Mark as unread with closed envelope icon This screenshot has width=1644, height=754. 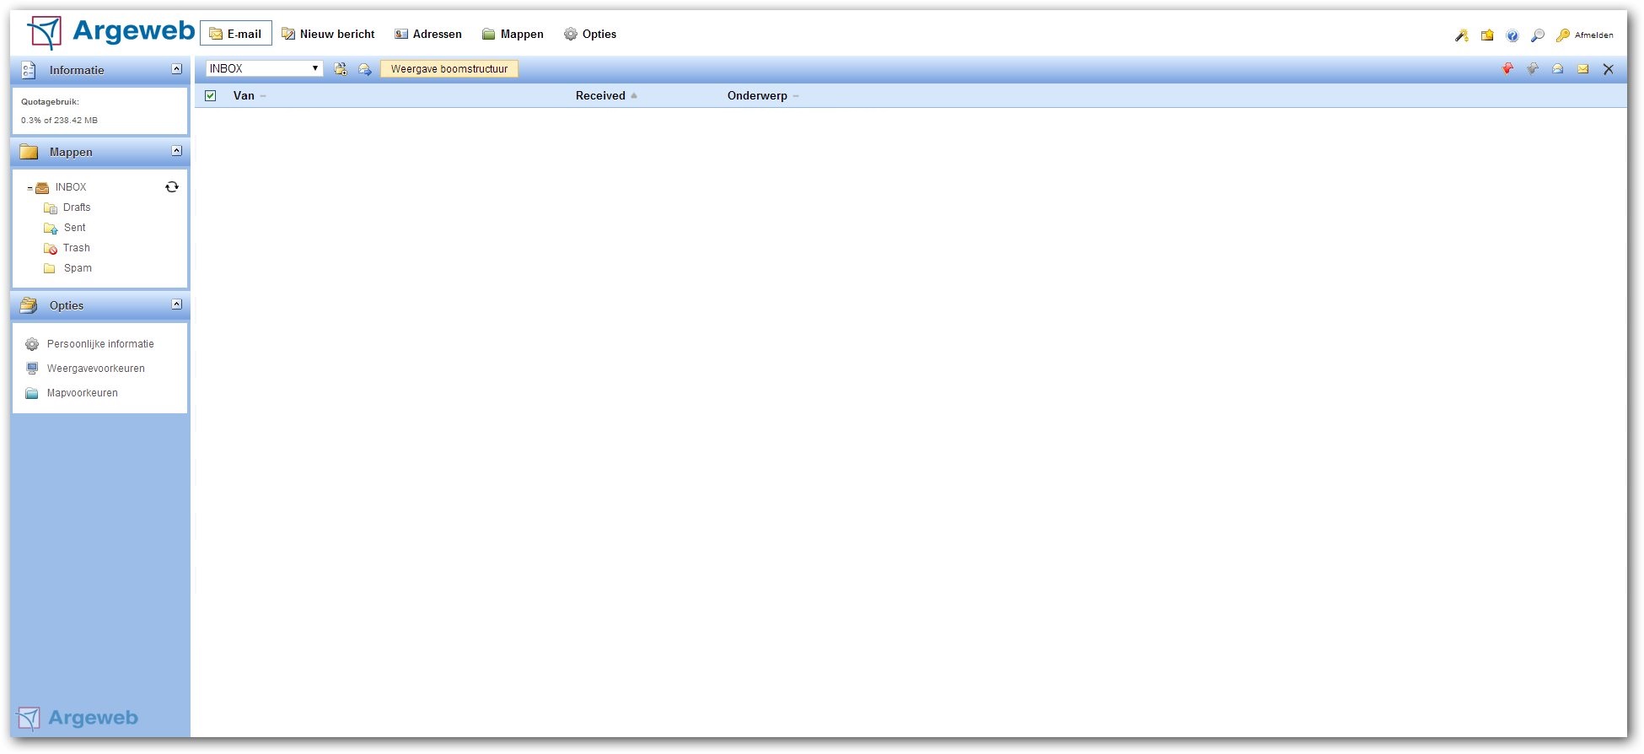point(1583,69)
